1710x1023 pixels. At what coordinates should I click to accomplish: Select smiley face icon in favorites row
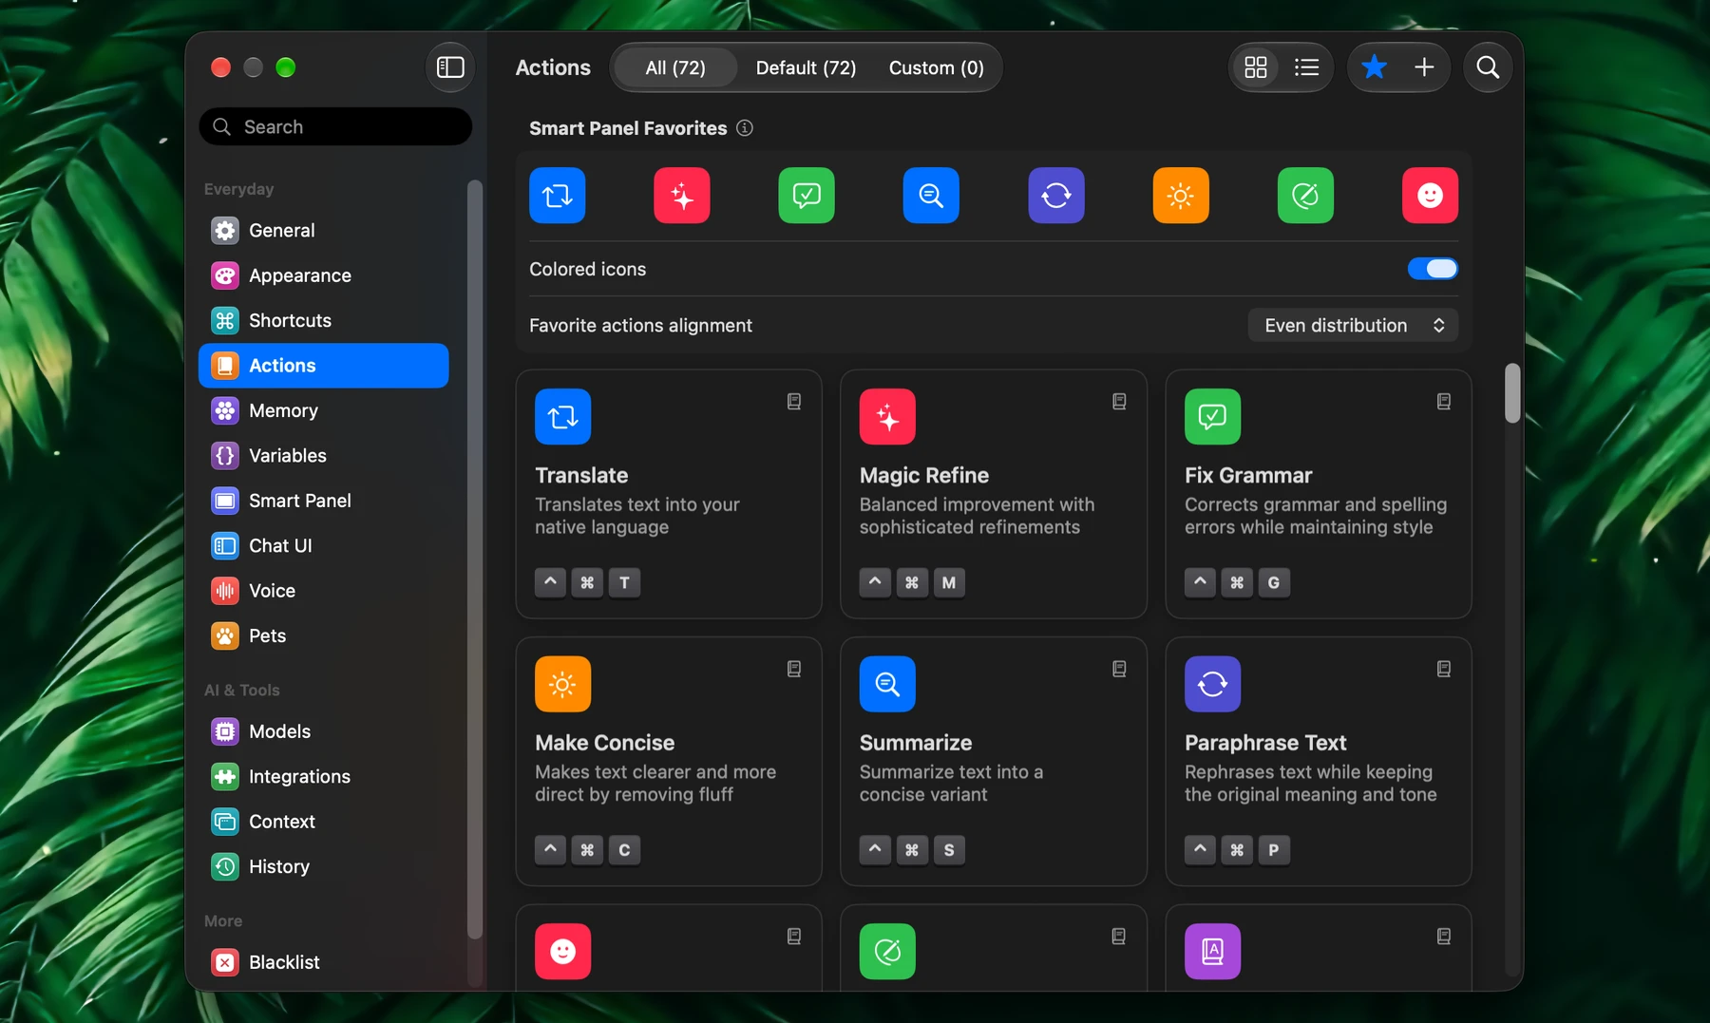tap(1430, 196)
